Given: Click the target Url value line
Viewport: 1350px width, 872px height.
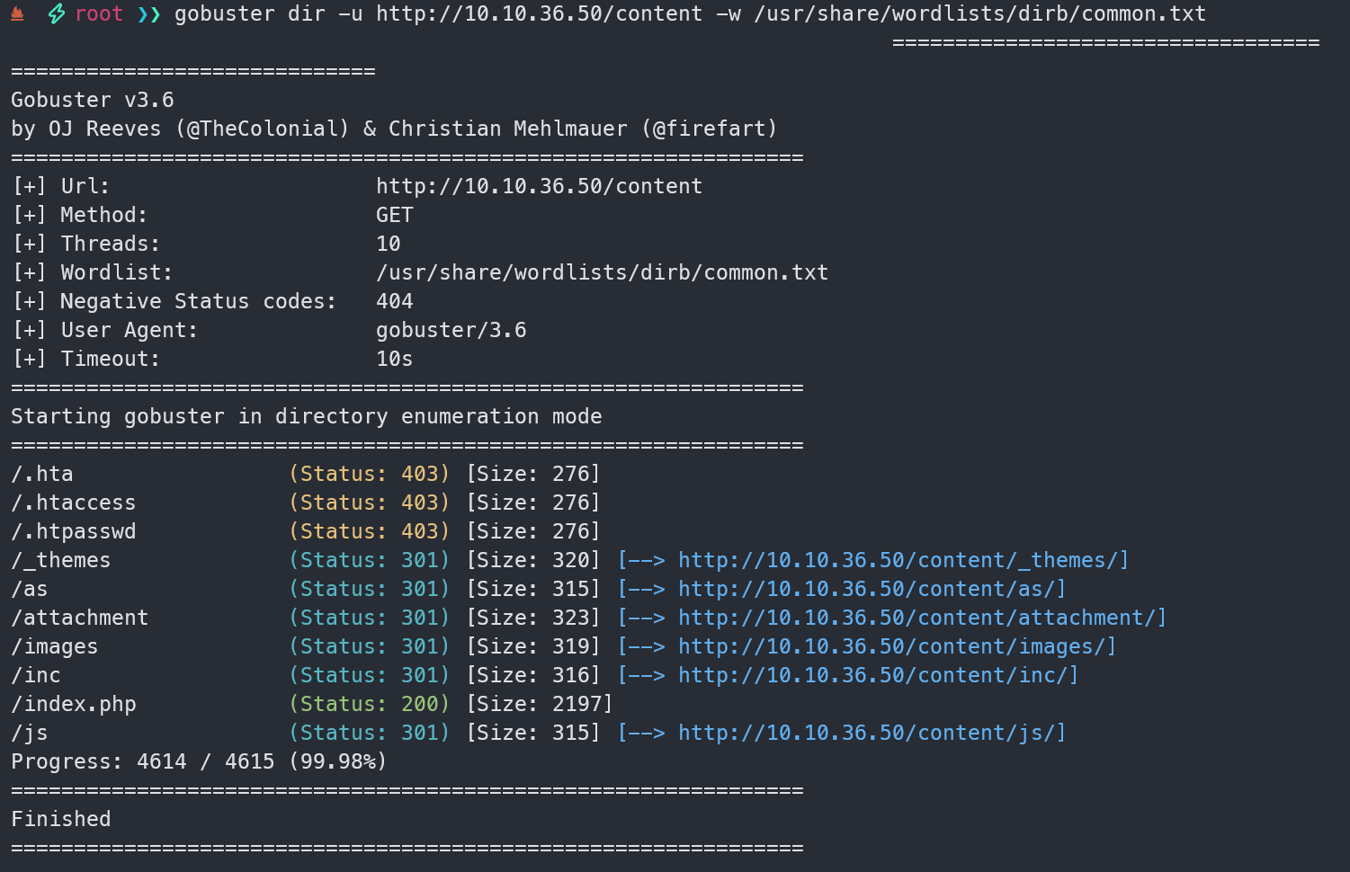Looking at the screenshot, I should pyautogui.click(x=539, y=186).
